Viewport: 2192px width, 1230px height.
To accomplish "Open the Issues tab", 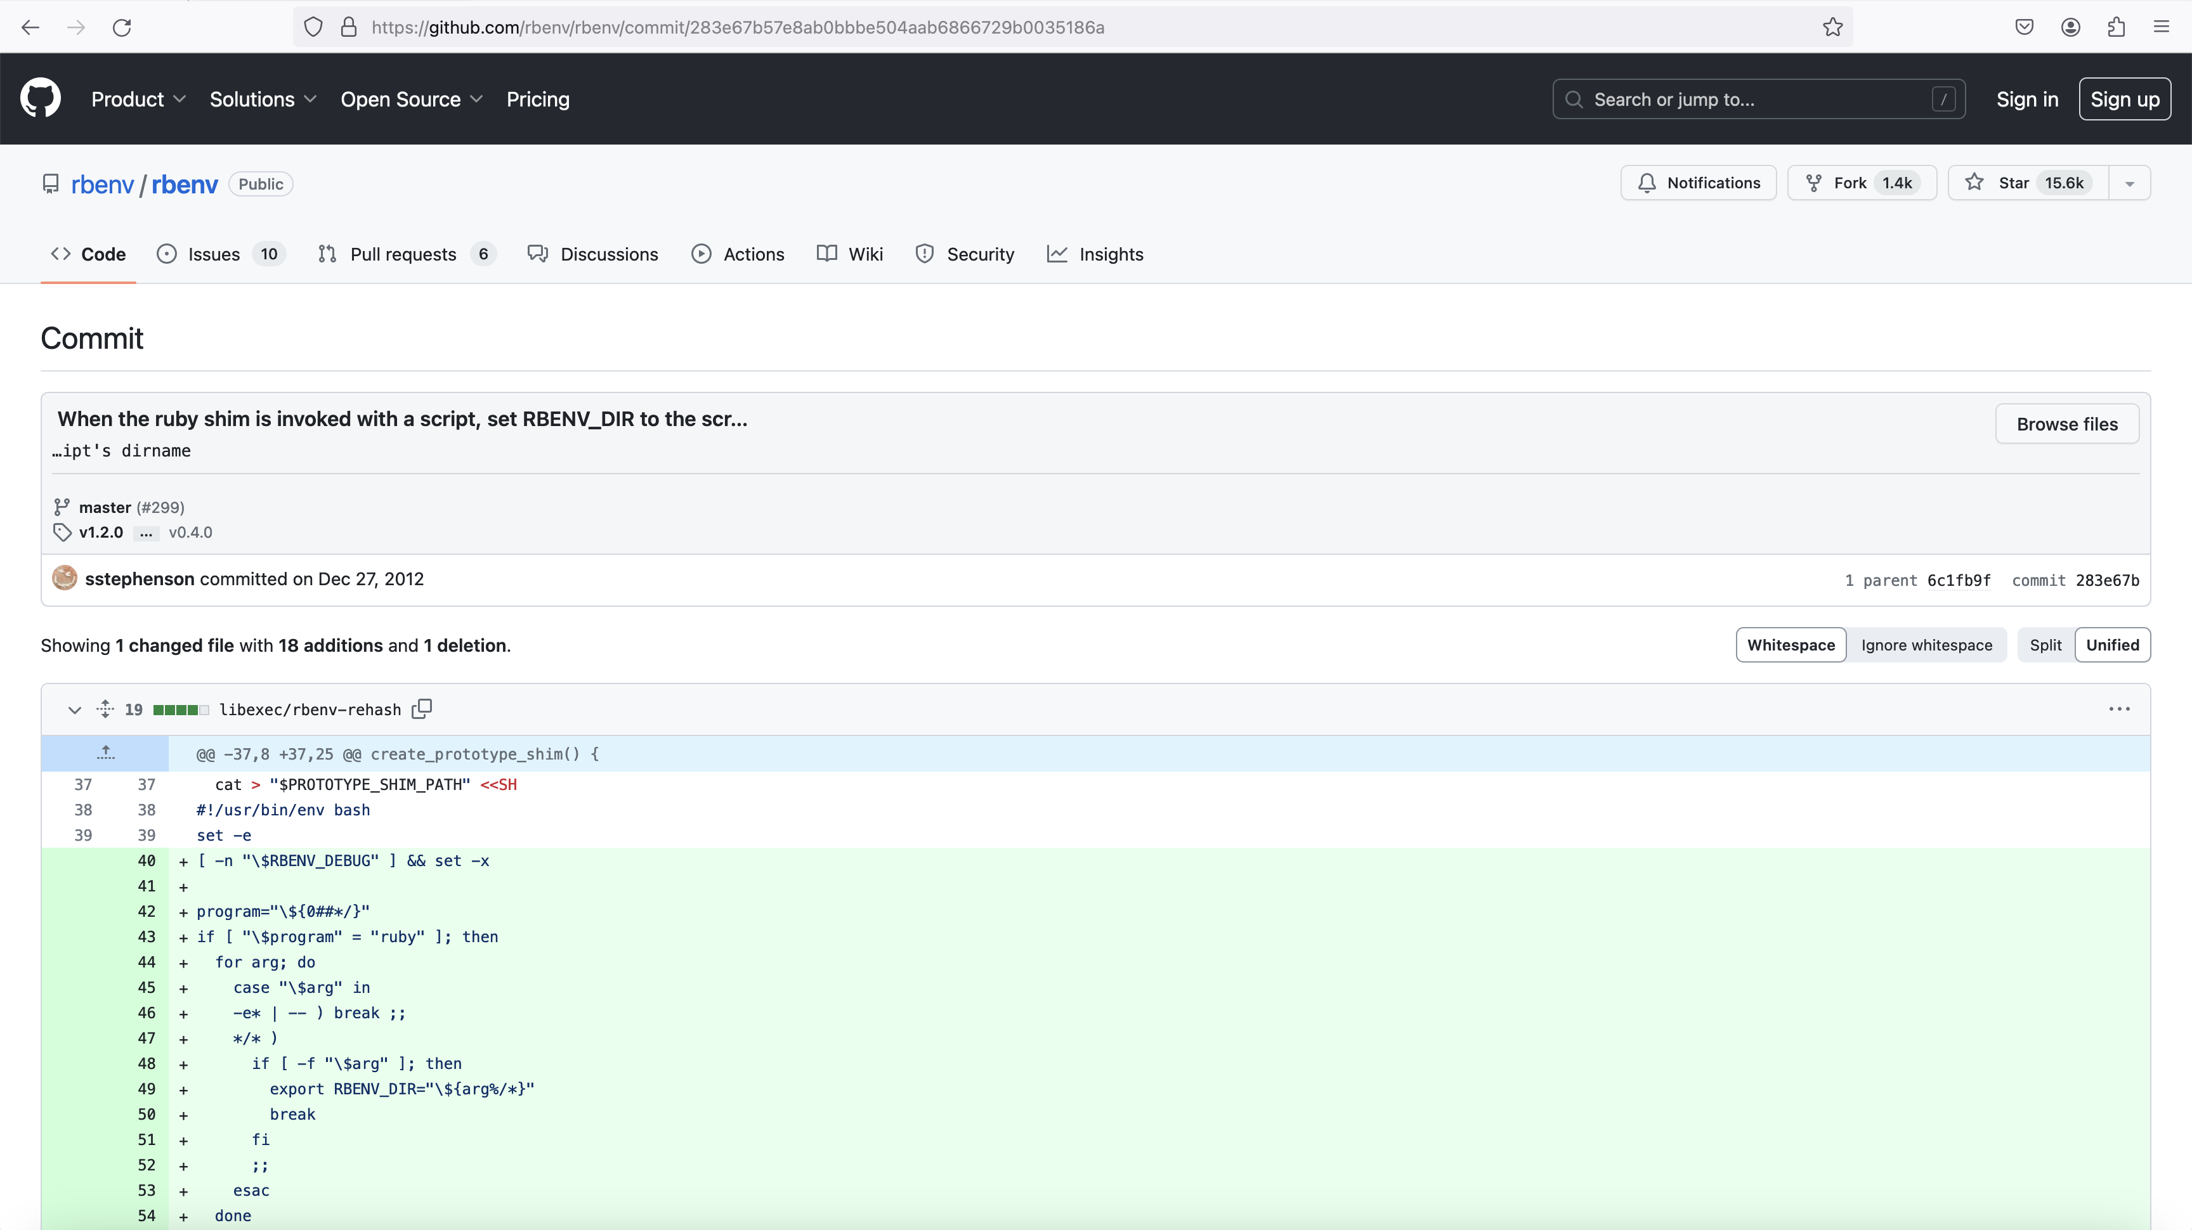I will point(220,254).
